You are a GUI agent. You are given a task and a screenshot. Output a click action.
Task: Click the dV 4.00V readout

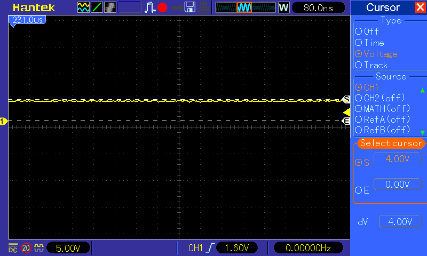coord(400,221)
